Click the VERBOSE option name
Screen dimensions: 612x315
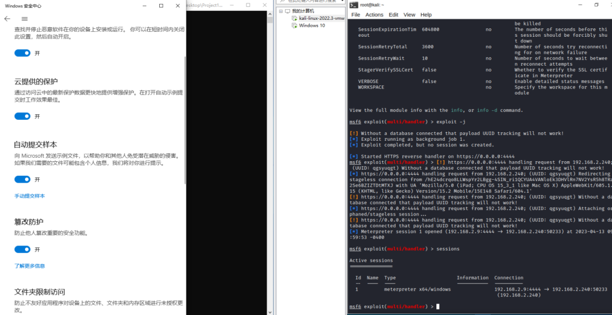[x=368, y=81]
